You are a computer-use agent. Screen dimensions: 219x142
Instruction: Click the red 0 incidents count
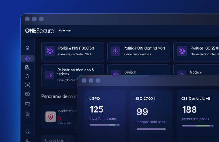pyautogui.click(x=59, y=118)
